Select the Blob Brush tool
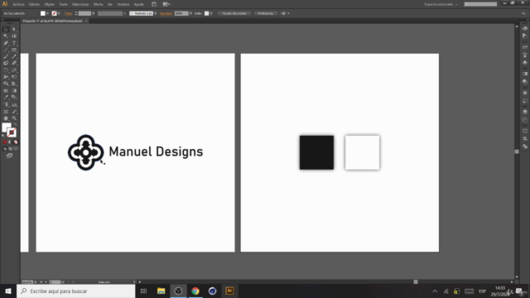This screenshot has height=298, width=530. pos(6,63)
